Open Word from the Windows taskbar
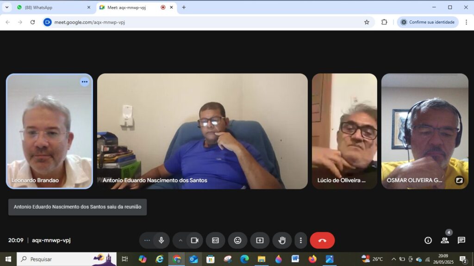Image resolution: width=474 pixels, height=266 pixels. pos(295,259)
